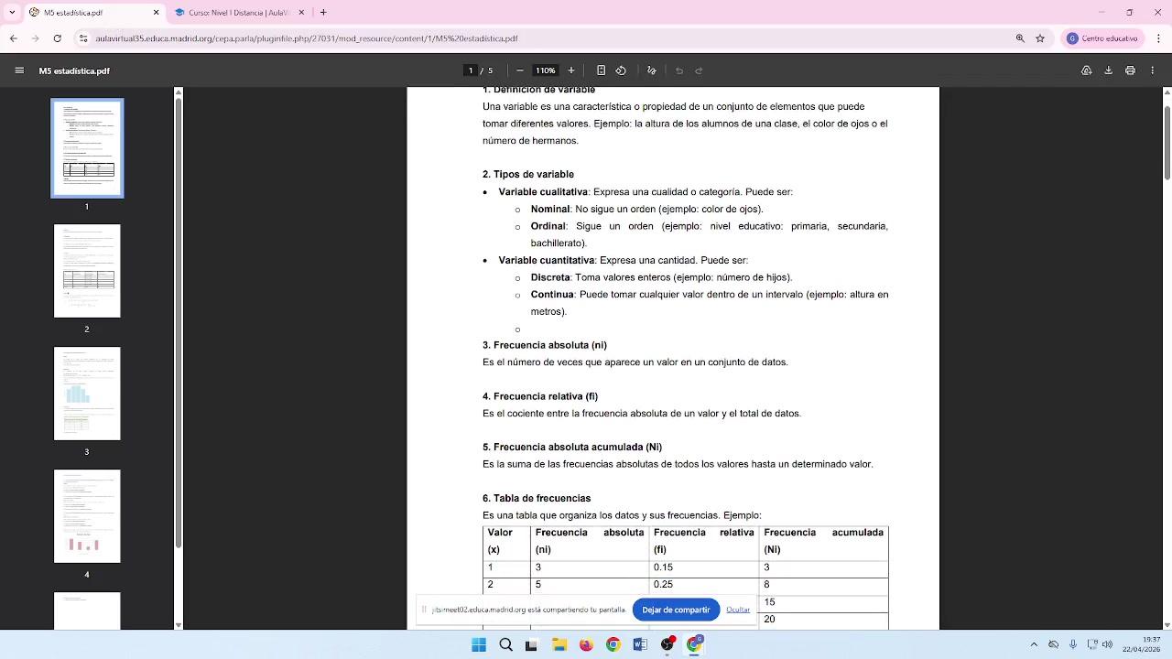Open a new browser tab
The height and width of the screenshot is (659, 1172).
(323, 13)
